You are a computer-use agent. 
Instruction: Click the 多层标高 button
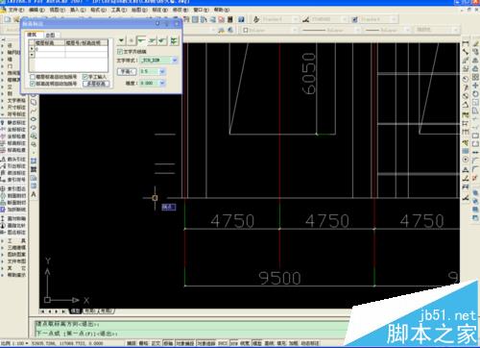pos(96,84)
